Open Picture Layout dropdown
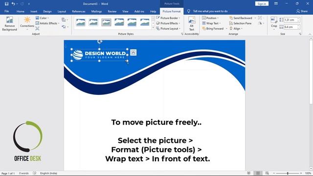The width and height of the screenshot is (313, 176). (x=168, y=29)
